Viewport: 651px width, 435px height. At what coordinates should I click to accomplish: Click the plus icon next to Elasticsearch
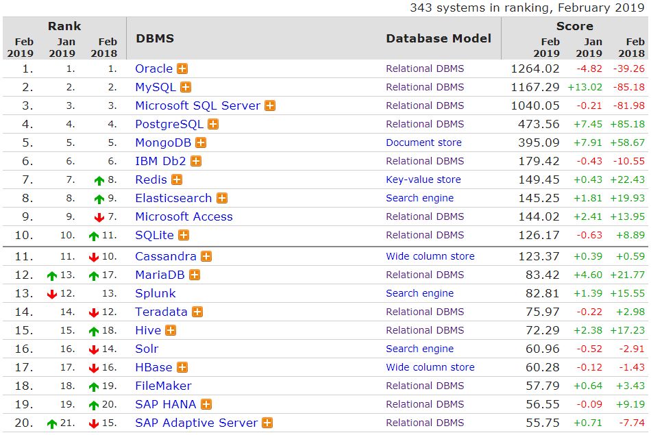pyautogui.click(x=221, y=198)
